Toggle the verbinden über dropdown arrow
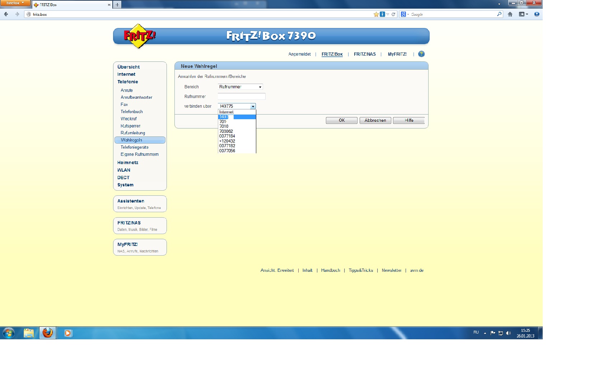Screen dimensions: 603x377 [253, 106]
